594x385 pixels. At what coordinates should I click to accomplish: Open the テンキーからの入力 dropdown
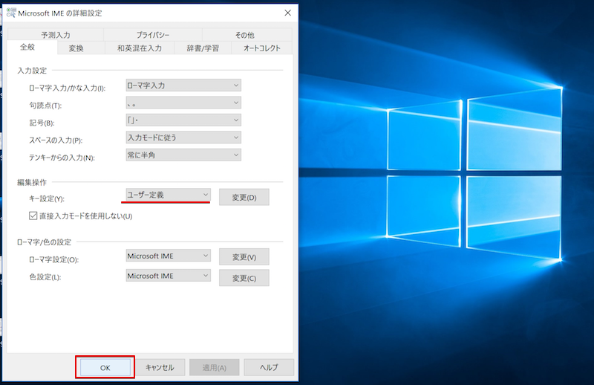click(x=183, y=155)
